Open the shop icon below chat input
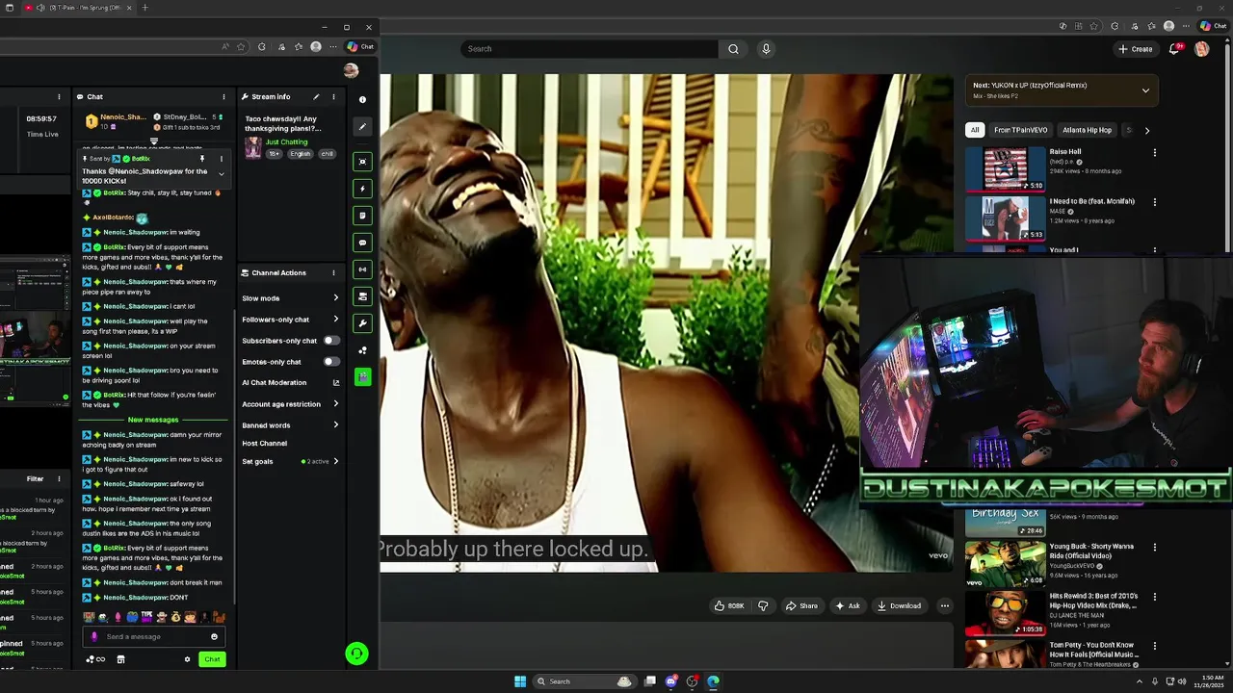This screenshot has height=693, width=1233. 120,659
